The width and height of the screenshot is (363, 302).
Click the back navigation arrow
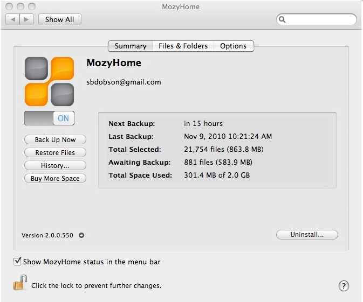coord(13,19)
